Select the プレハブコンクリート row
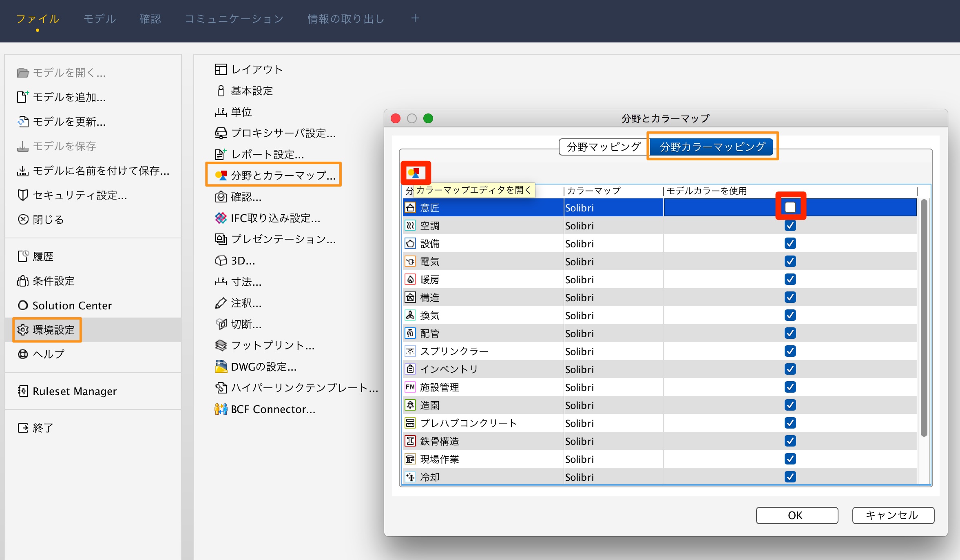The image size is (960, 560). 660,423
